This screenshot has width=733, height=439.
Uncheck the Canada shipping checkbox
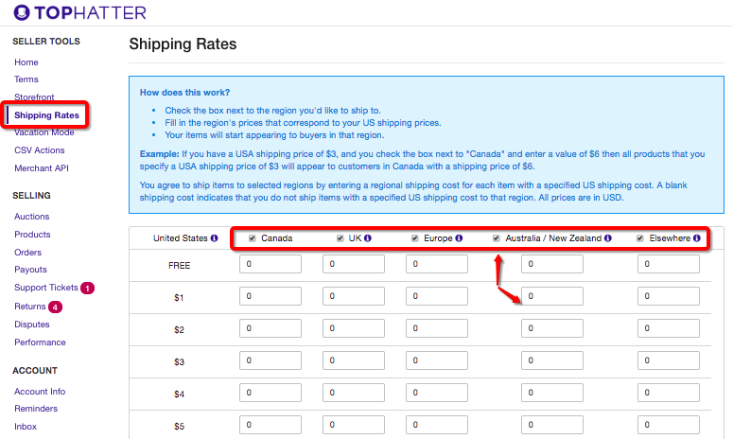click(253, 238)
